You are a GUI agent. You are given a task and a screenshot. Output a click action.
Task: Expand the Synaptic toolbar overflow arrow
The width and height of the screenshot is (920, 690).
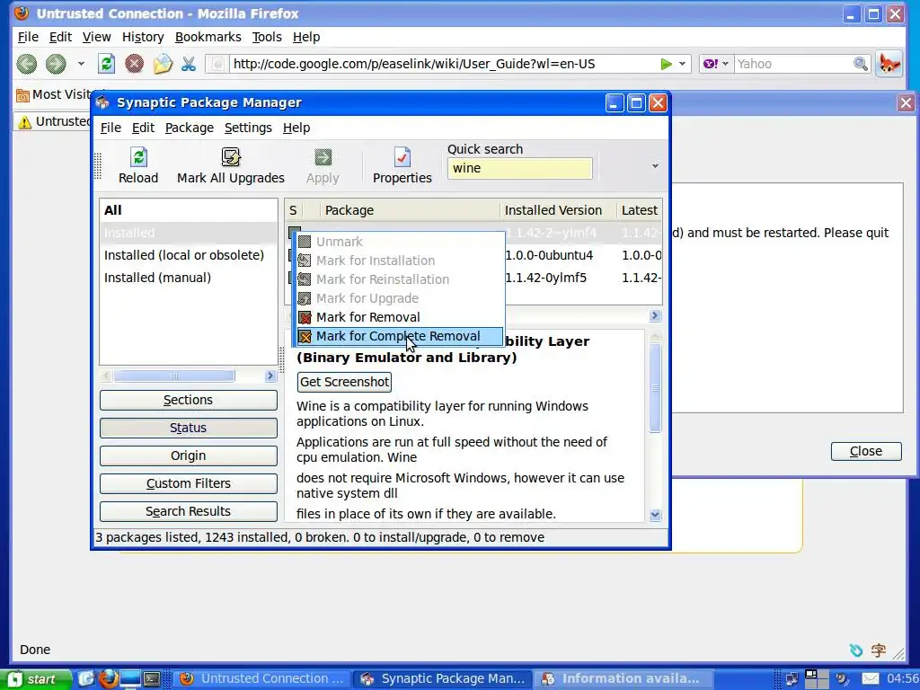coord(655,166)
